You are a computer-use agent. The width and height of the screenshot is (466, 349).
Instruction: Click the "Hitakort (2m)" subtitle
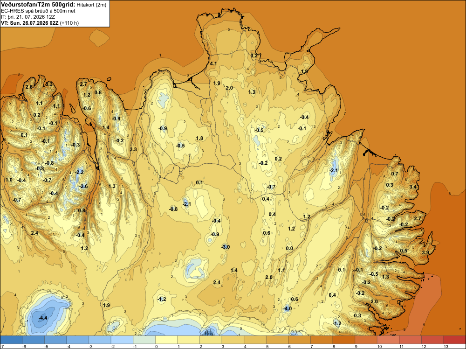[x=91, y=5]
